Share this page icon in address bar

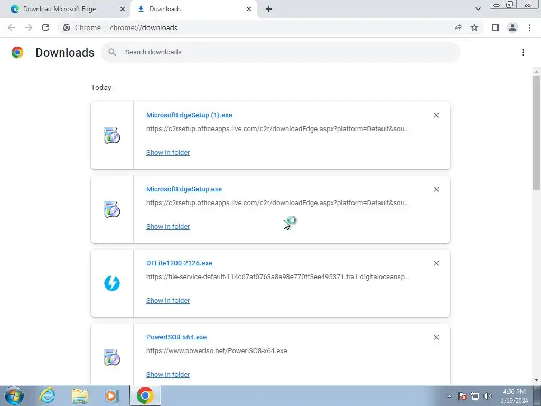click(x=458, y=27)
